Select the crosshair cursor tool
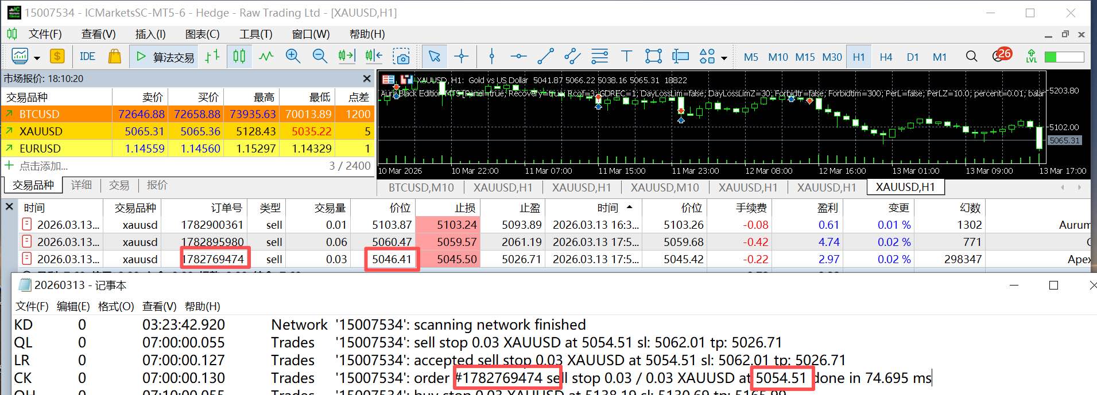 coord(461,56)
